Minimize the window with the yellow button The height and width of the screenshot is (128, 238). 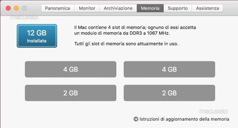point(16,8)
